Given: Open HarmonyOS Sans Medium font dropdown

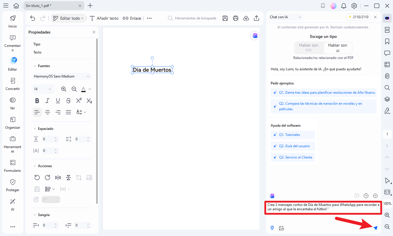Looking at the screenshot, I should point(62,76).
